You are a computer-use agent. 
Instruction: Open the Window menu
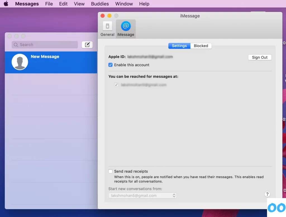point(124,4)
